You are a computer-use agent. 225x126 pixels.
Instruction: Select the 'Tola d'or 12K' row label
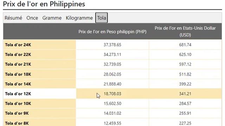18,94
